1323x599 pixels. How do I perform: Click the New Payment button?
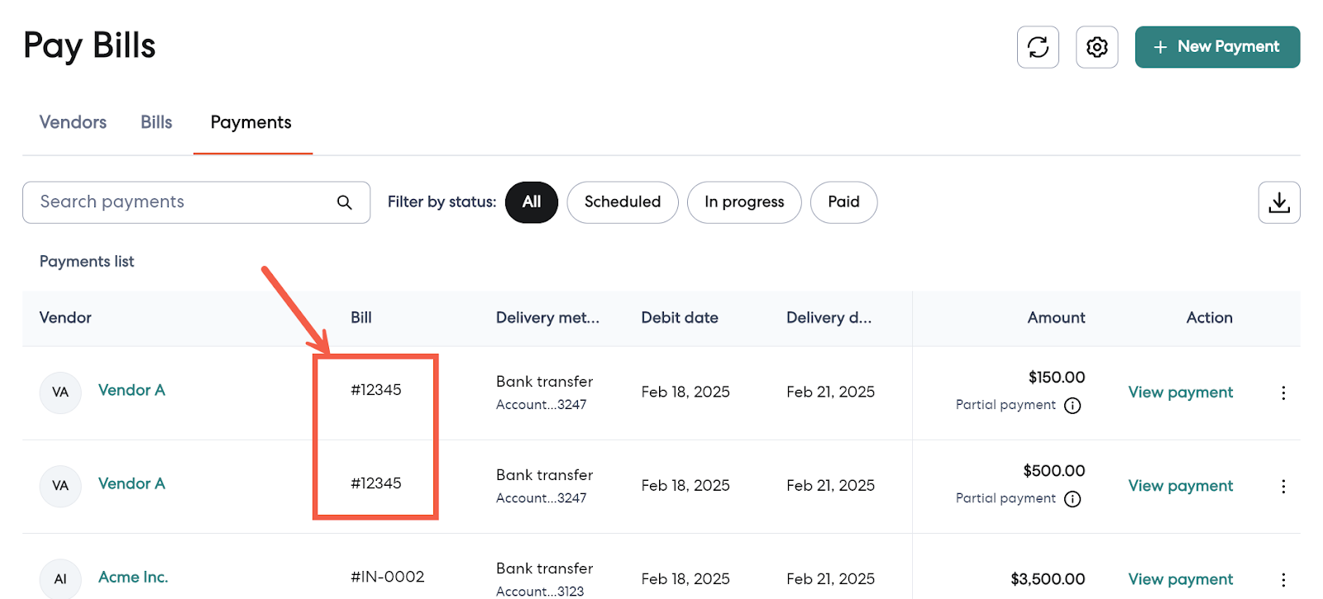[1216, 47]
